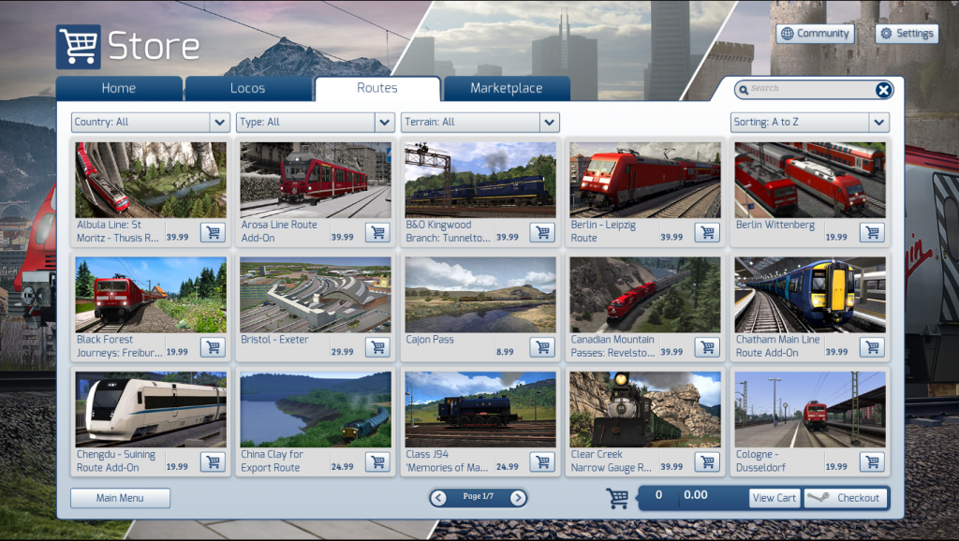Add Cologne - Dusseldorf route to cart
Image resolution: width=959 pixels, height=541 pixels.
[872, 461]
